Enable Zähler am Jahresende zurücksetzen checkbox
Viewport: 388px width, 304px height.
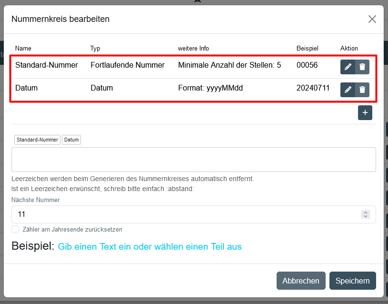click(16, 229)
